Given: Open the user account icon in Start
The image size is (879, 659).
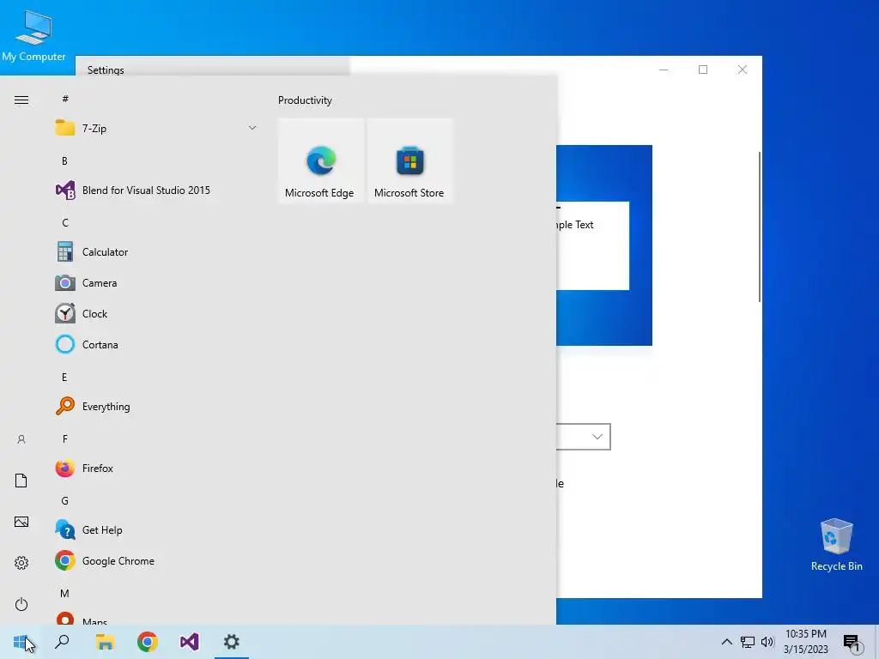Looking at the screenshot, I should click(21, 439).
